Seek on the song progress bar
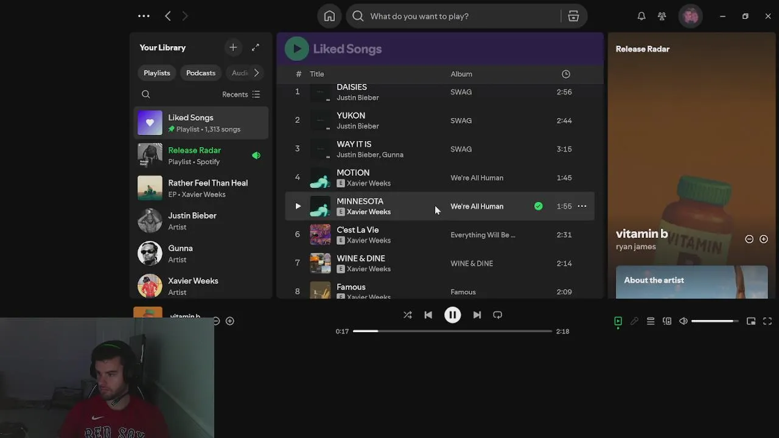Screen dimensions: 779x438 (x=452, y=332)
